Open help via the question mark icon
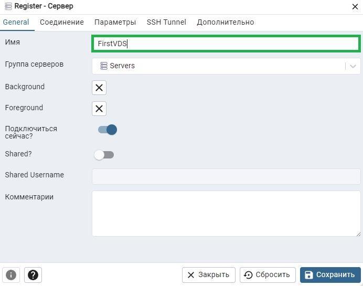 click(33, 275)
